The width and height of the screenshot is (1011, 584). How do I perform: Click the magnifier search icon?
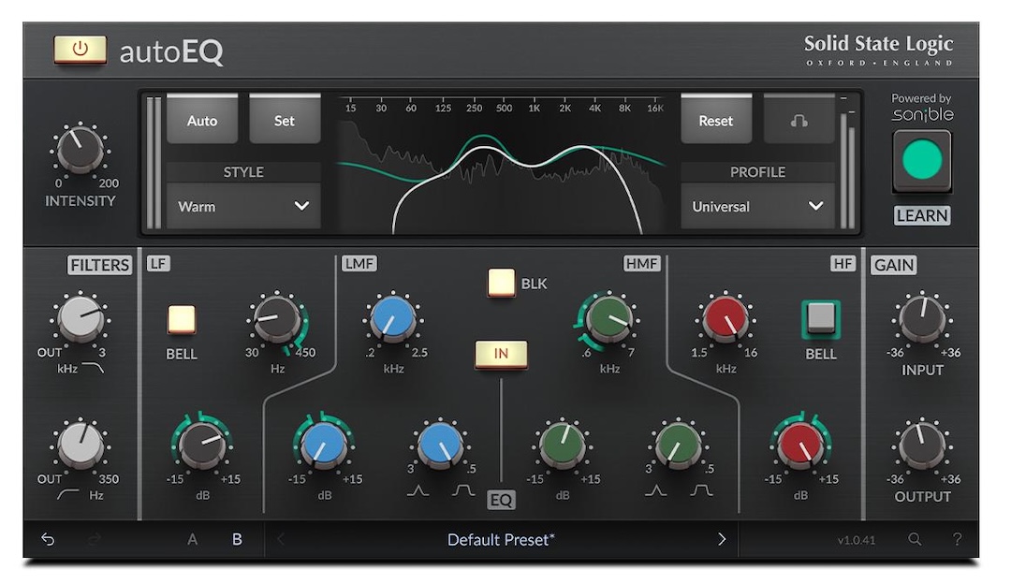pyautogui.click(x=914, y=540)
